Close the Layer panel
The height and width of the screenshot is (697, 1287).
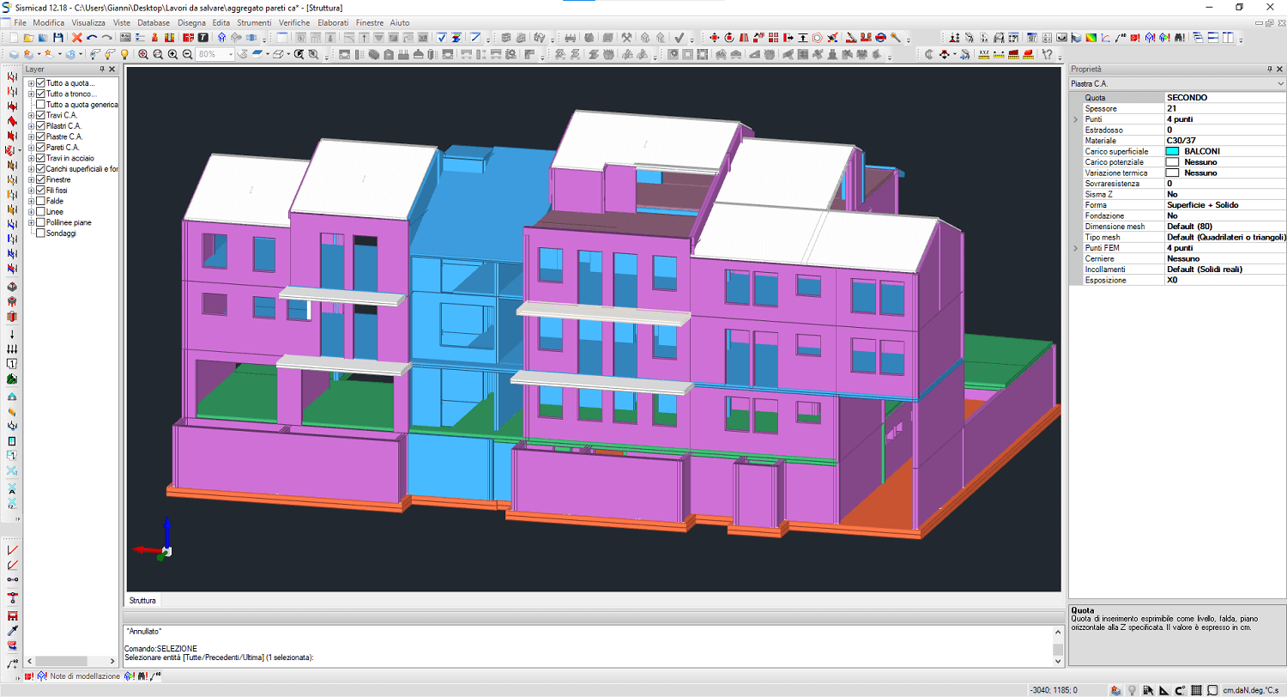(x=112, y=69)
